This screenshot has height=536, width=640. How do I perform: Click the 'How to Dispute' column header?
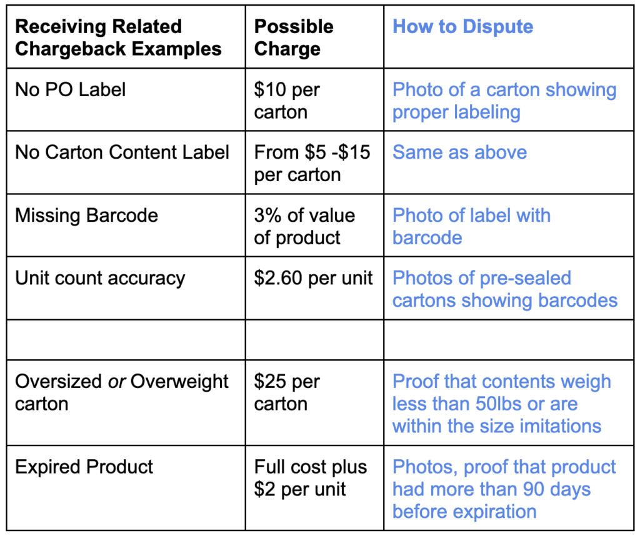[462, 27]
